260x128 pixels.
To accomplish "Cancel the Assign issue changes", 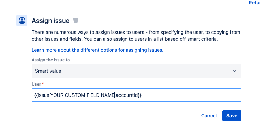I will point(209,116).
